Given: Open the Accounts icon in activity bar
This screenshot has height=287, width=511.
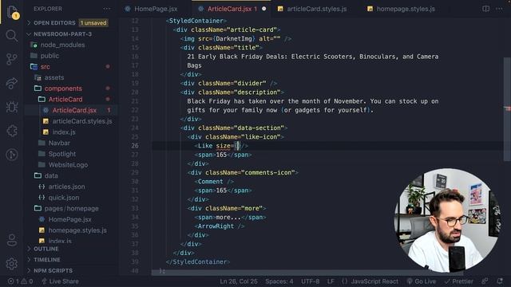Looking at the screenshot, I should point(12,240).
